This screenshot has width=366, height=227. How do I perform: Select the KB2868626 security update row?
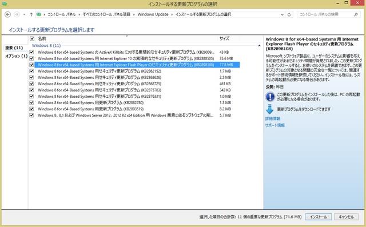click(137, 77)
